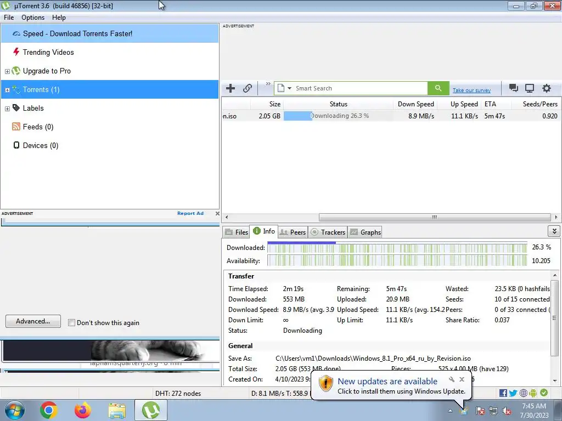Expand the Torrents (1) tree node

(x=7, y=90)
